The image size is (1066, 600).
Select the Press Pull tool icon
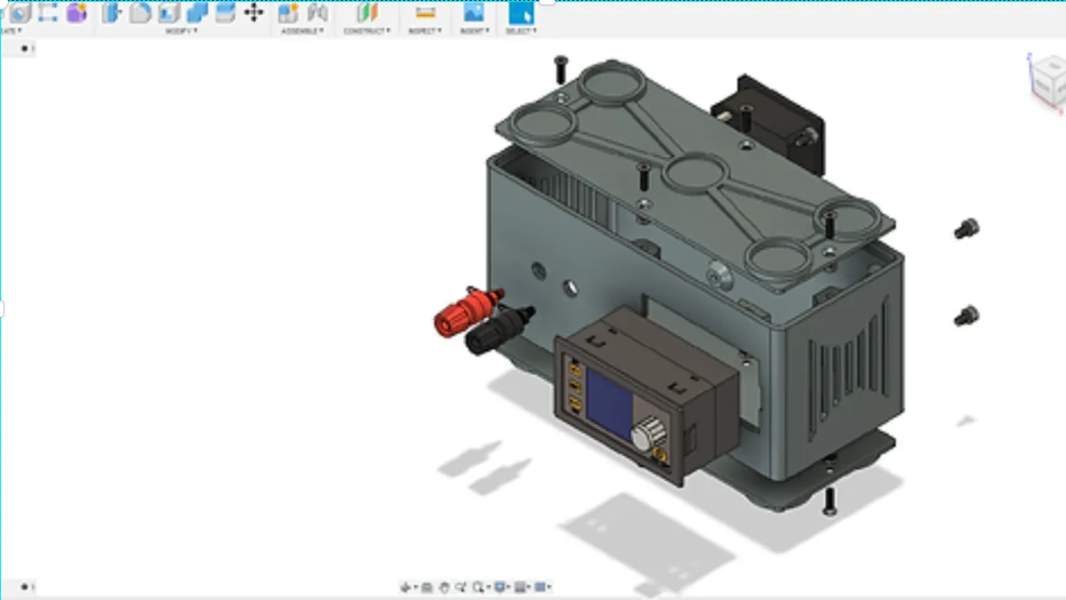(x=112, y=12)
